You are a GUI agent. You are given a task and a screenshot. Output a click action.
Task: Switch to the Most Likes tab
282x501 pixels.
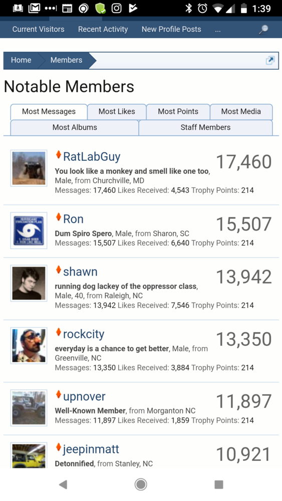point(117,112)
